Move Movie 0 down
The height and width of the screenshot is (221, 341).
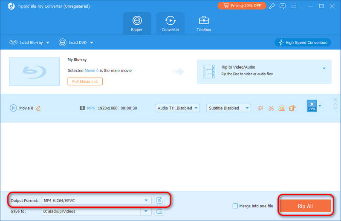pos(335,108)
